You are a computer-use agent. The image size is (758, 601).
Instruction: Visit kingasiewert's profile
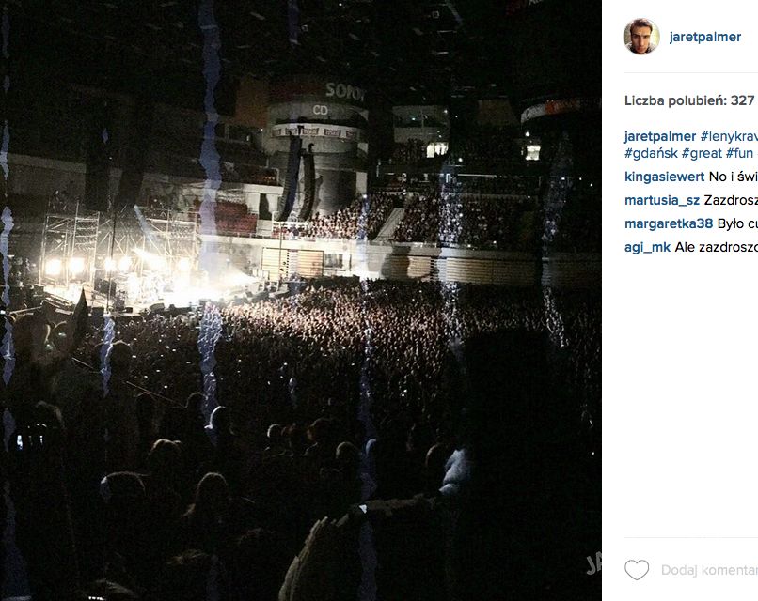664,177
